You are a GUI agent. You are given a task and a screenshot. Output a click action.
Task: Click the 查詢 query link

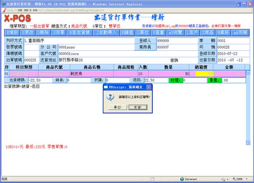click(174, 60)
